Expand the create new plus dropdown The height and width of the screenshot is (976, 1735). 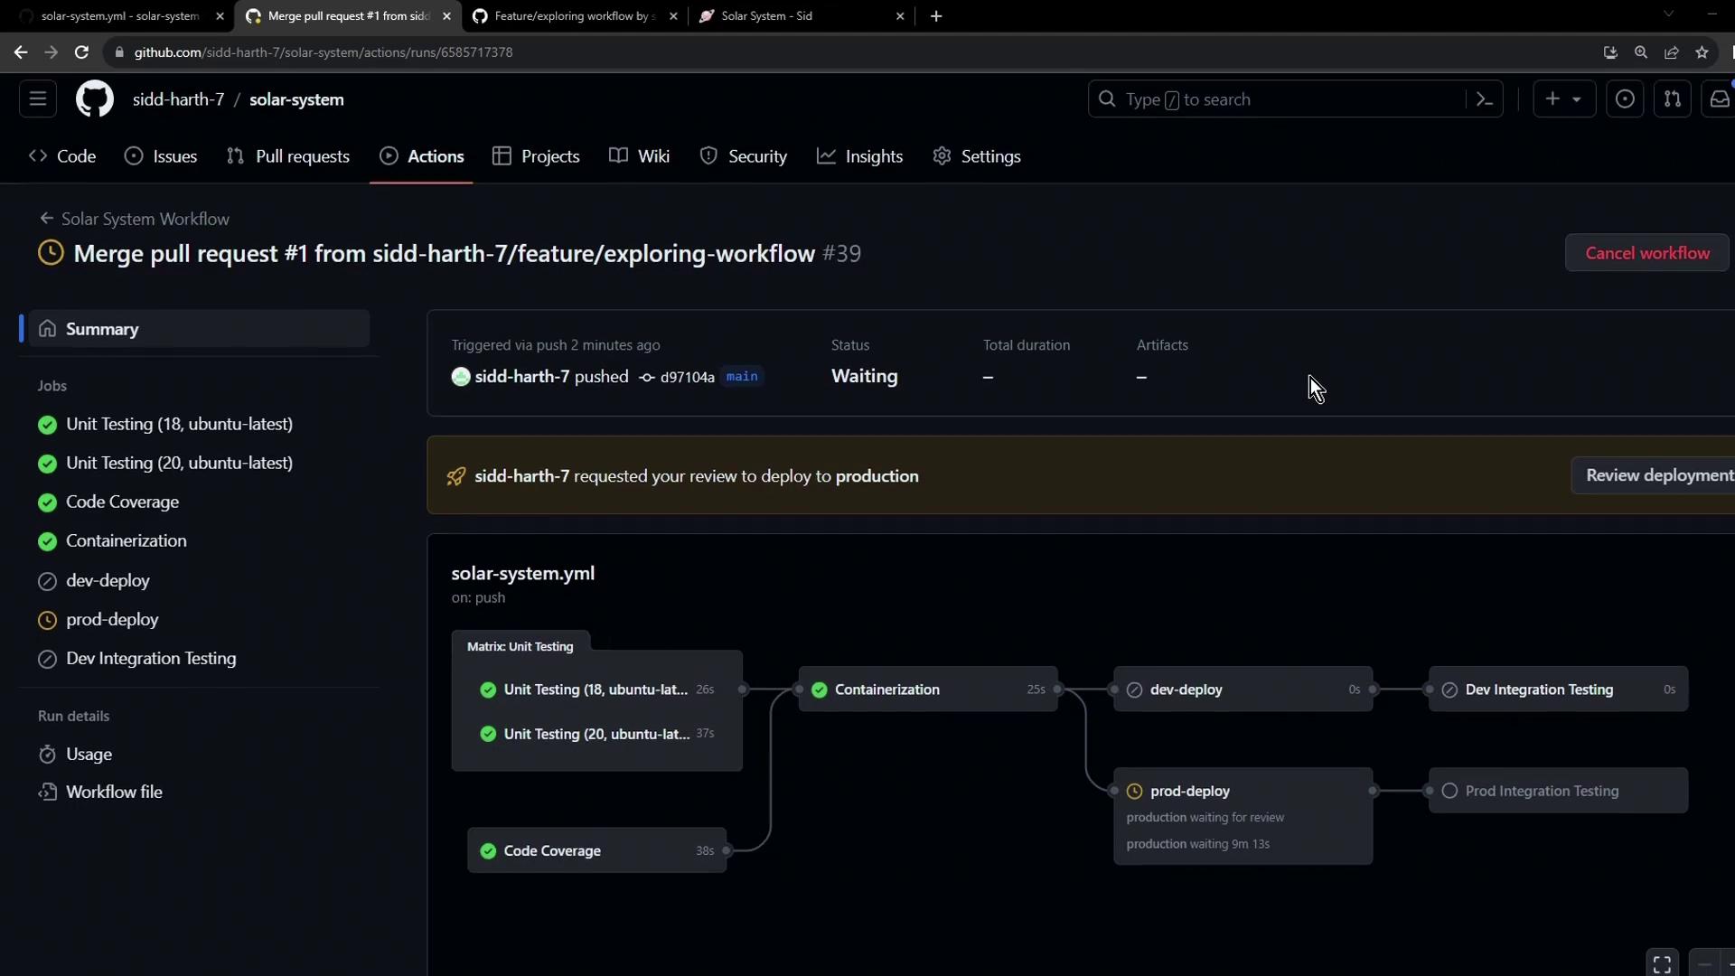1563,99
